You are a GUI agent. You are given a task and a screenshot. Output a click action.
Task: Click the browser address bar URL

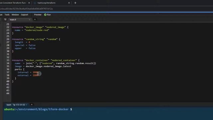[x=26, y=9]
